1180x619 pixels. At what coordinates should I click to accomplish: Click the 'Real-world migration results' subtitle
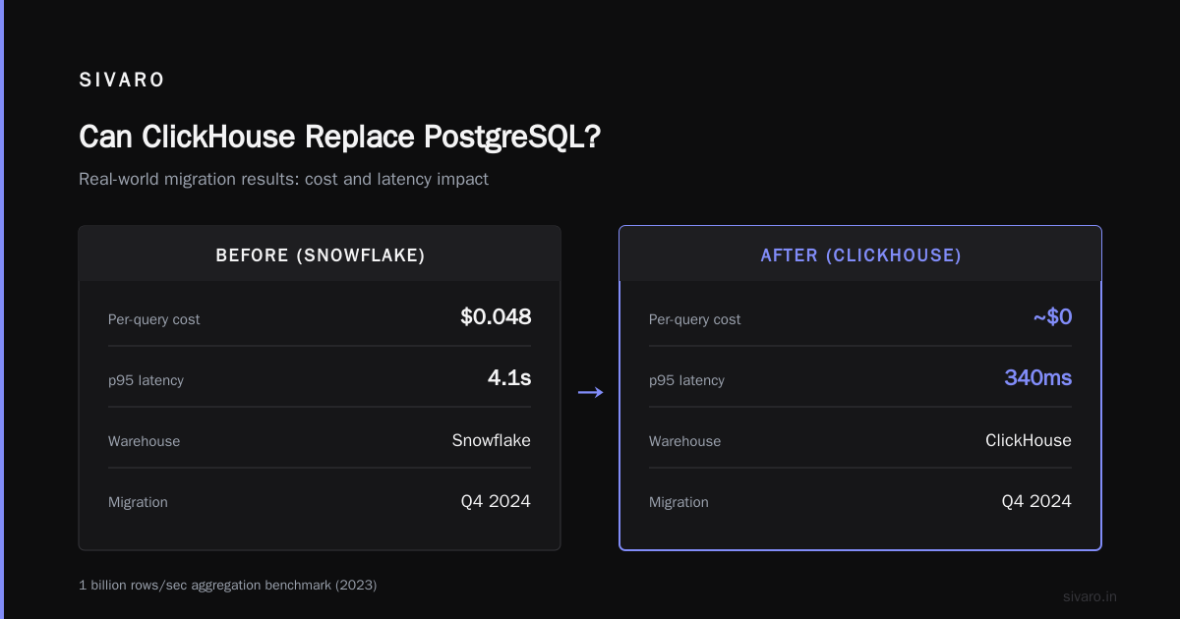tap(283, 180)
